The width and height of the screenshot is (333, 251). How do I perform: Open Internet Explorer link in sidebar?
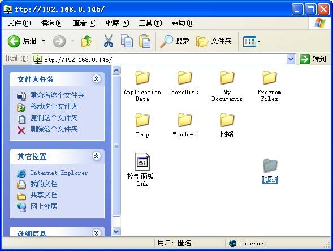(x=59, y=173)
